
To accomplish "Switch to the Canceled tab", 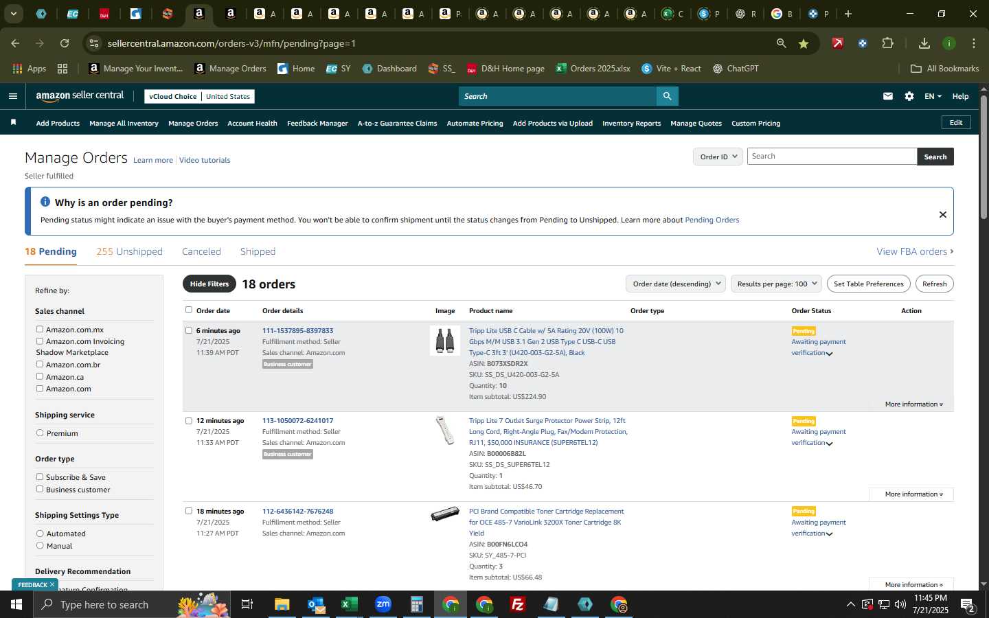I will 201,251.
